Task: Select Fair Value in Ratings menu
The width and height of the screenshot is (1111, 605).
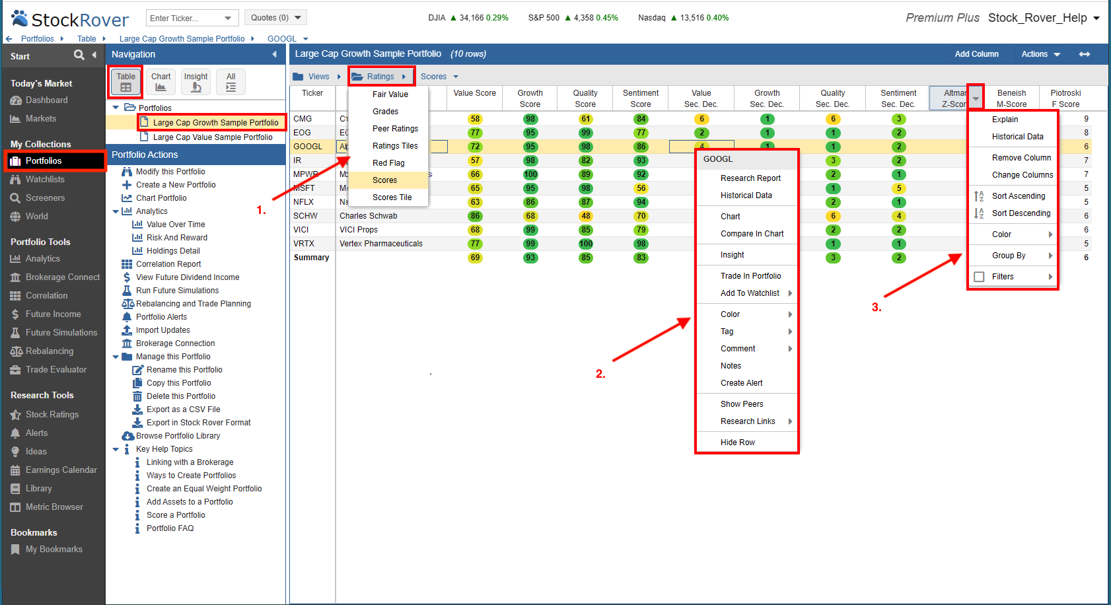Action: (x=388, y=94)
